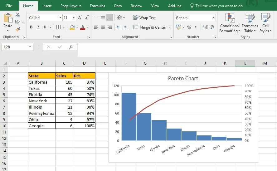
Task: Toggle Center horizontal alignment
Action: click(x=103, y=27)
